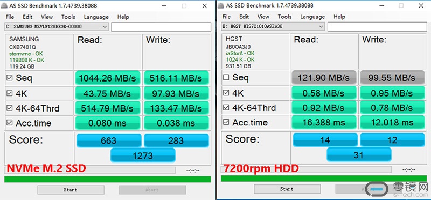Click the 0.78 MB/s 4K-64Thrd write result
Screen dimensions: 431x200
[x=392, y=108]
